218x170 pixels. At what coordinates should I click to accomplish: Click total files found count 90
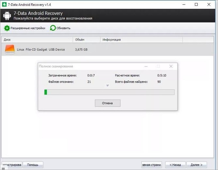pos(159,82)
